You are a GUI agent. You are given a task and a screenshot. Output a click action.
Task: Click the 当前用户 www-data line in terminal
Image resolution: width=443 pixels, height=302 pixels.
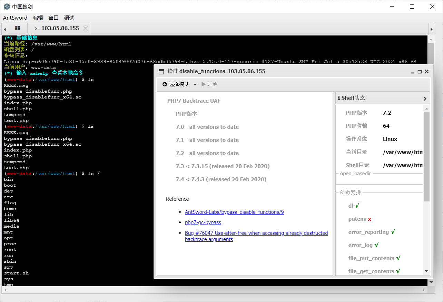[30, 67]
